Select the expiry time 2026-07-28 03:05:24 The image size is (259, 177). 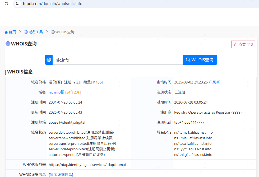pyautogui.click(x=191, y=102)
